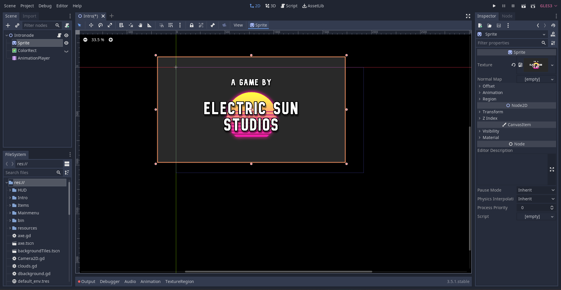561x290 pixels.
Task: Select the Scale mode tool
Action: click(x=110, y=25)
